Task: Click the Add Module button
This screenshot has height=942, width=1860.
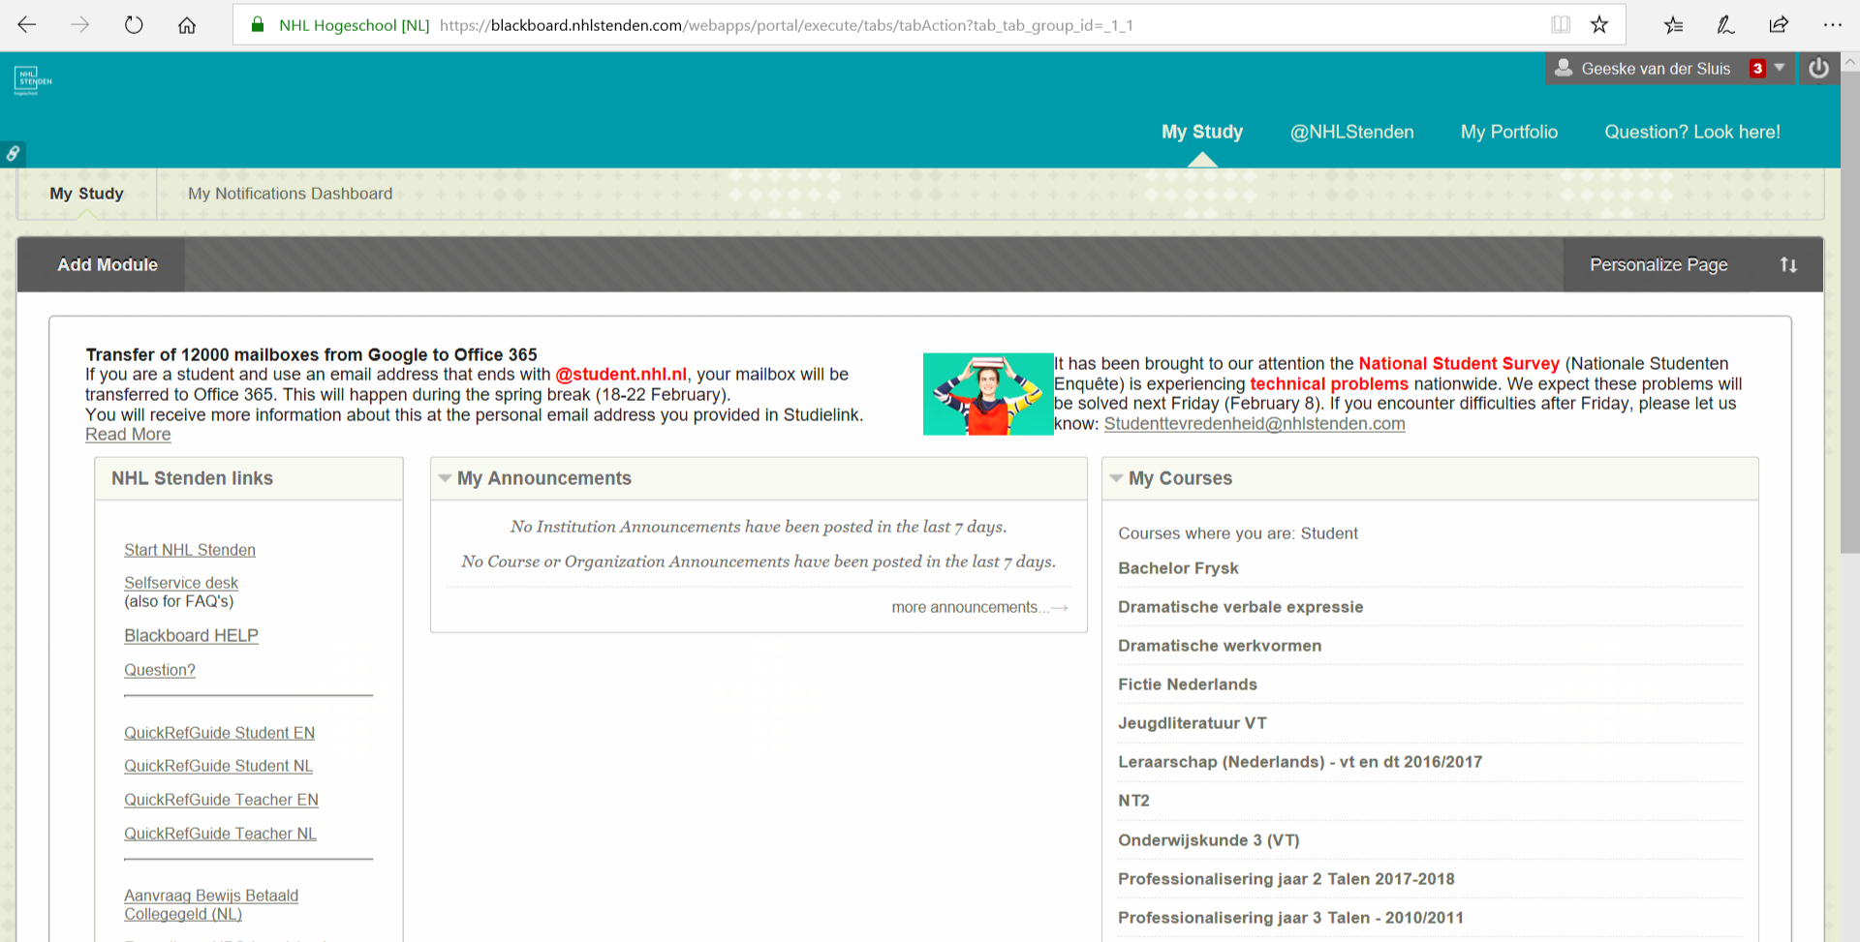Action: 108,264
